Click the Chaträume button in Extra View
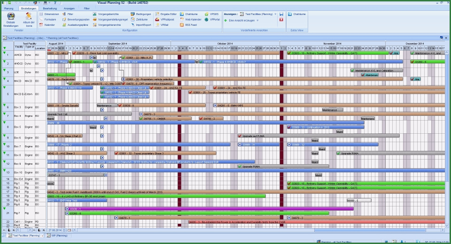The width and height of the screenshot is (451, 244). [297, 15]
